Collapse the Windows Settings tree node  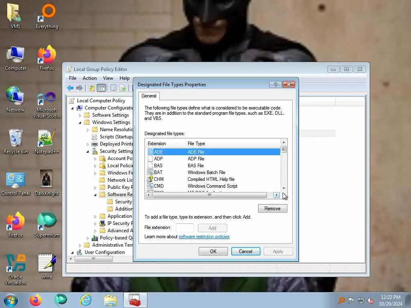click(x=80, y=123)
